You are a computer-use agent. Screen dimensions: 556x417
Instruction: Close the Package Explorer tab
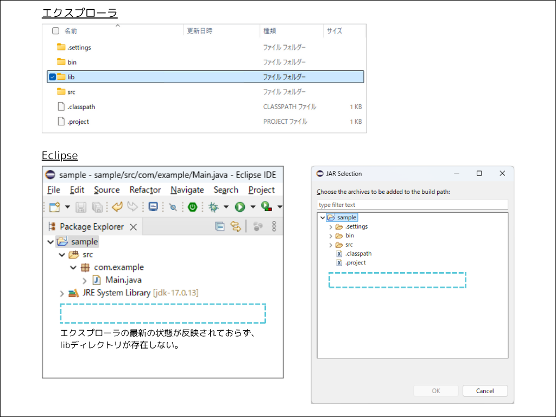click(x=134, y=227)
